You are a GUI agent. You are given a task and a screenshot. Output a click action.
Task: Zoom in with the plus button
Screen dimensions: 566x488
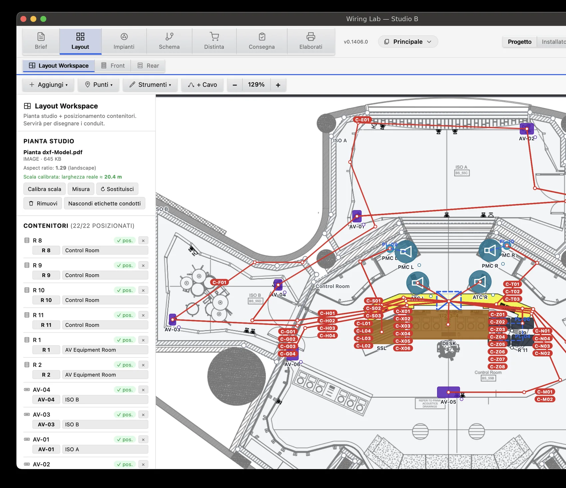[278, 85]
